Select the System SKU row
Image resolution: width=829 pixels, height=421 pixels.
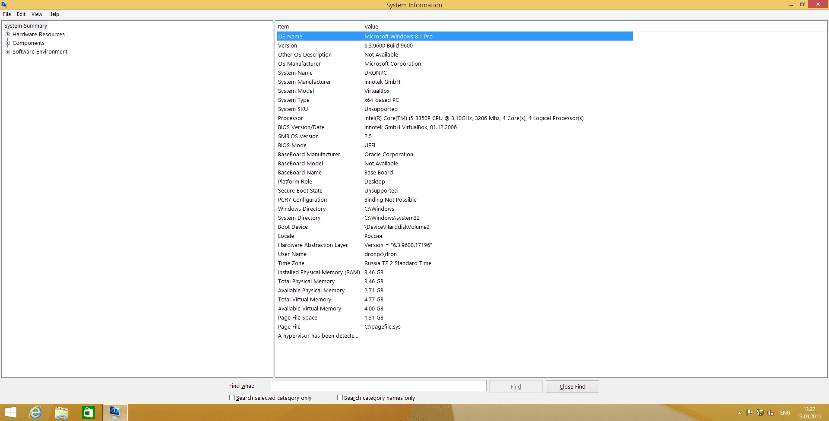click(x=455, y=109)
